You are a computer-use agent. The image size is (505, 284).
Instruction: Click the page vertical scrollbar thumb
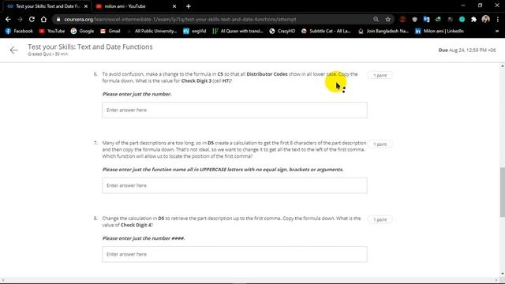tap(502, 192)
